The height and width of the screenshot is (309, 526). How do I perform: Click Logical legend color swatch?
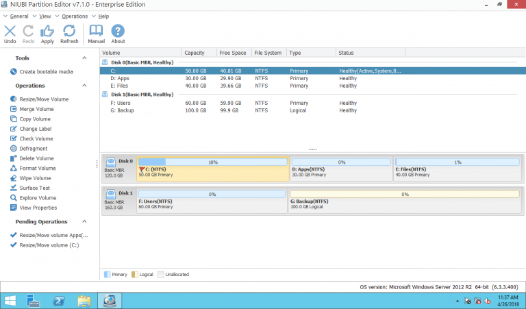click(x=134, y=275)
